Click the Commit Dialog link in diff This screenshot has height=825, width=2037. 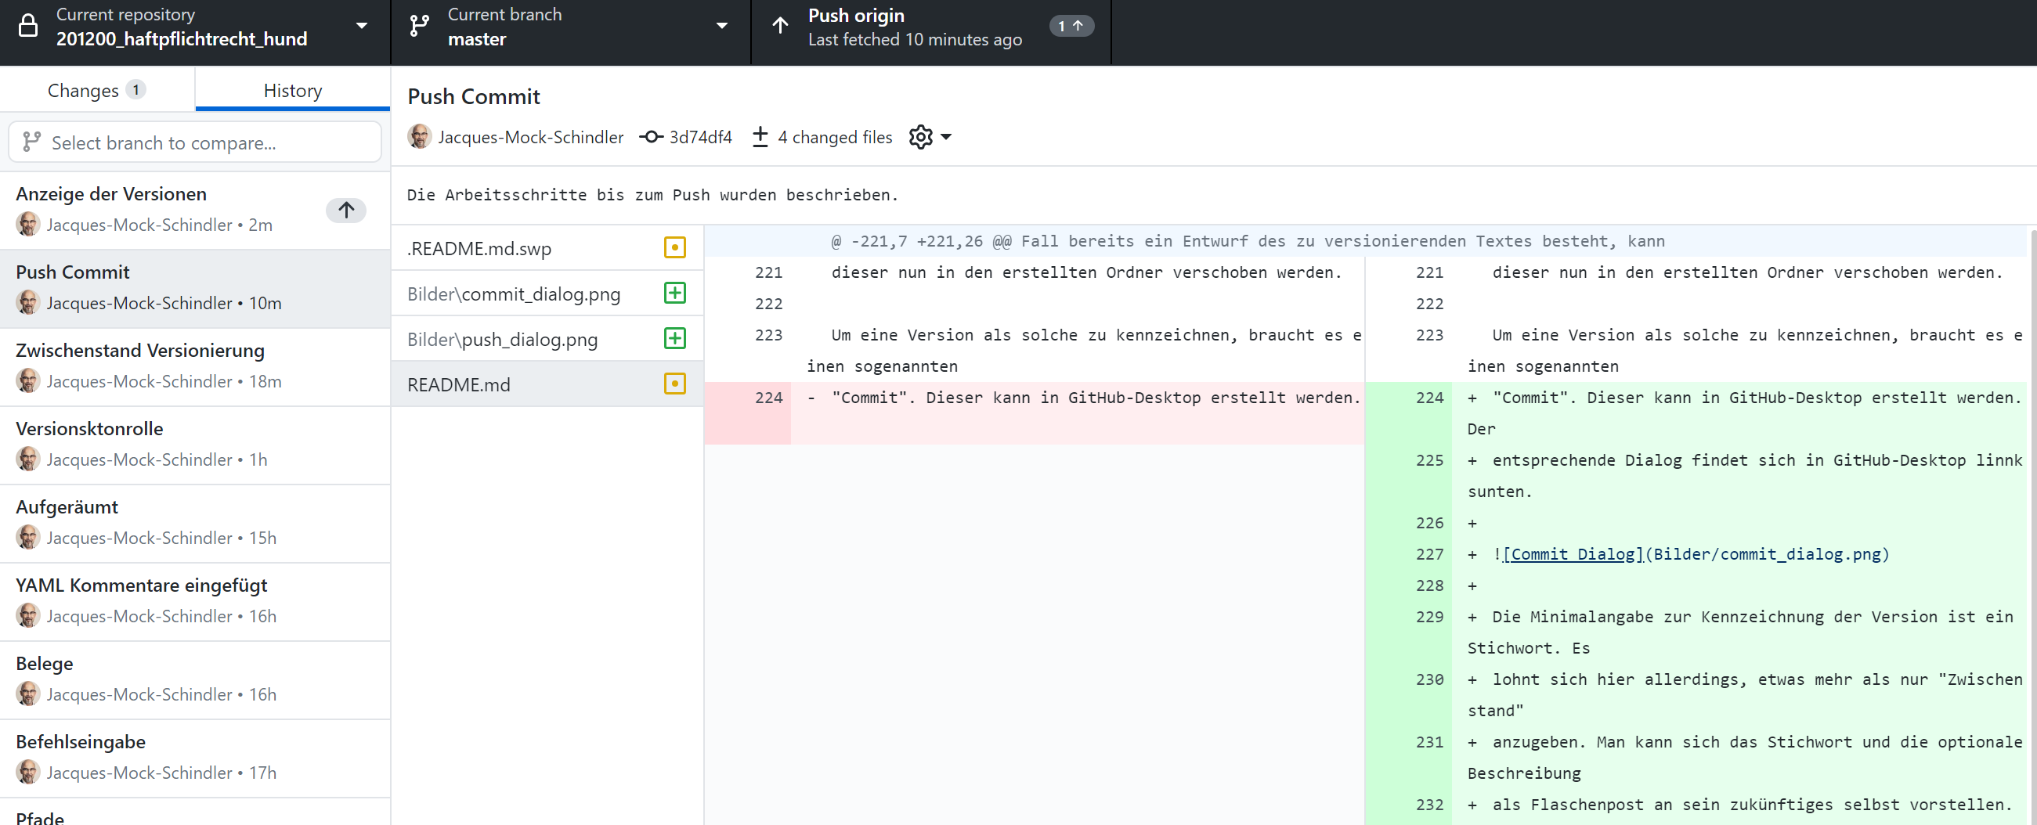(x=1573, y=554)
